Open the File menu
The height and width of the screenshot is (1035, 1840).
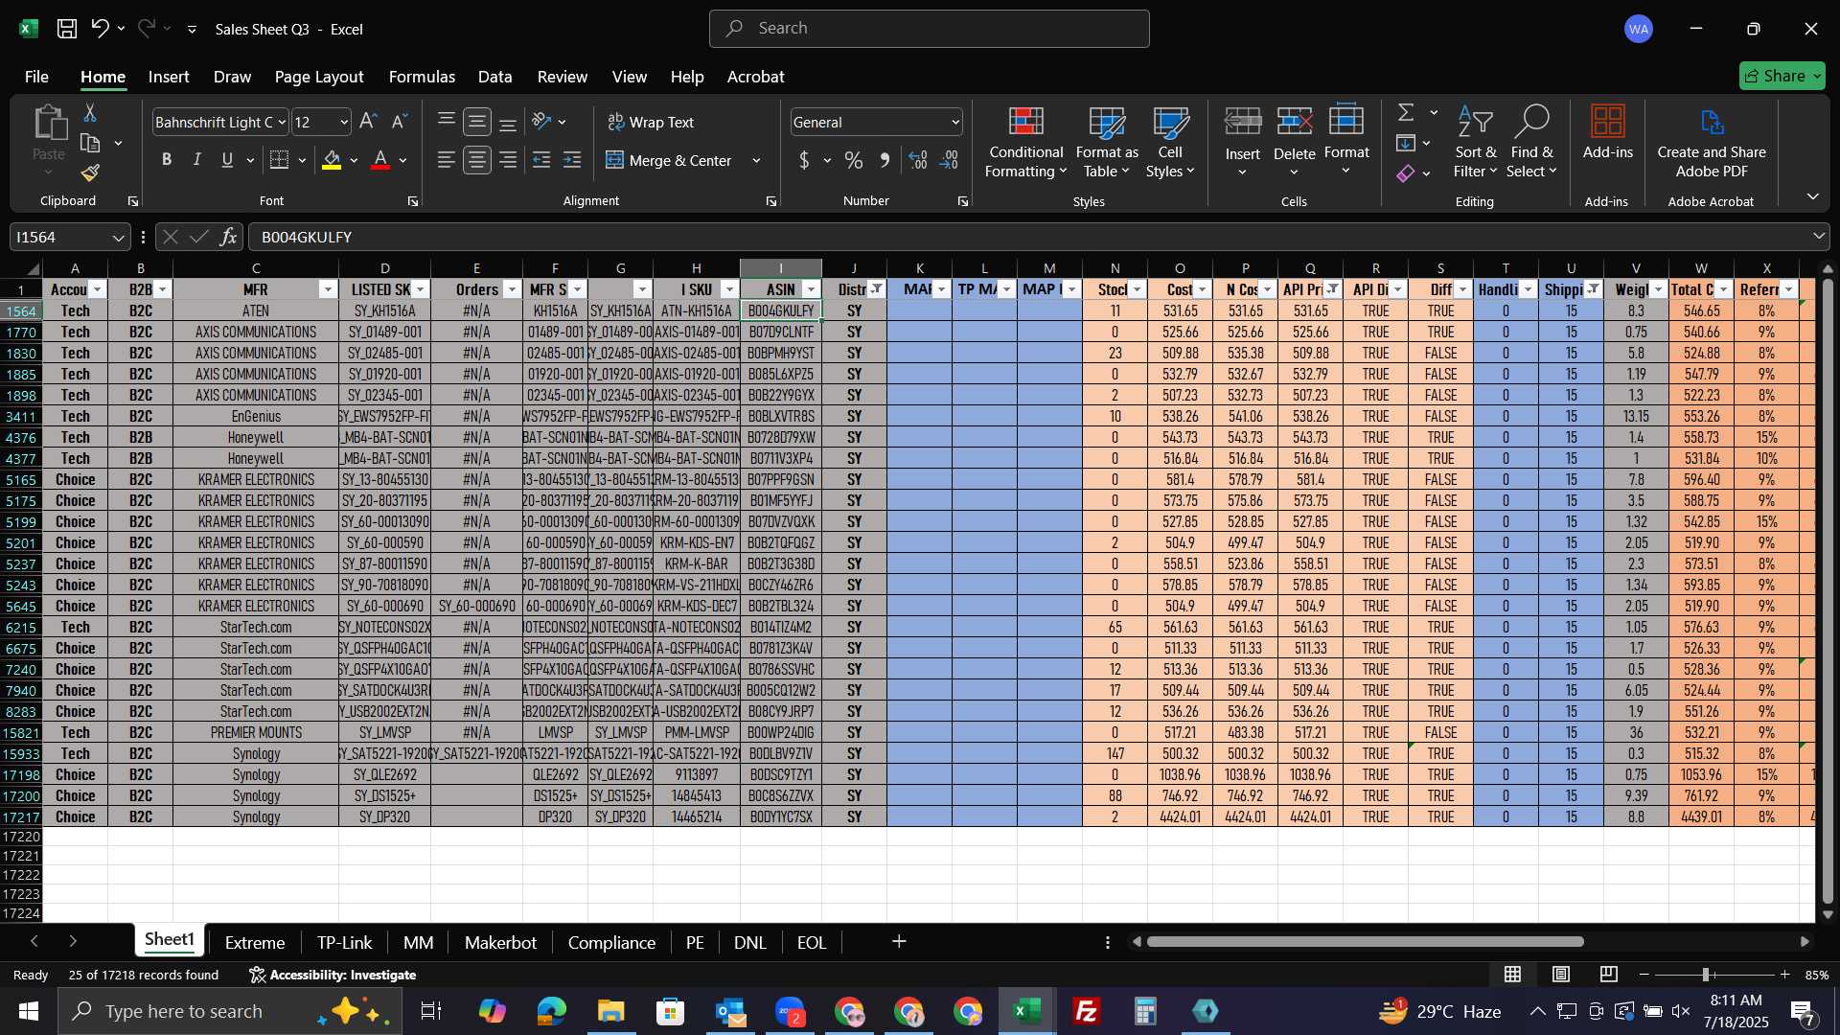[x=36, y=77]
